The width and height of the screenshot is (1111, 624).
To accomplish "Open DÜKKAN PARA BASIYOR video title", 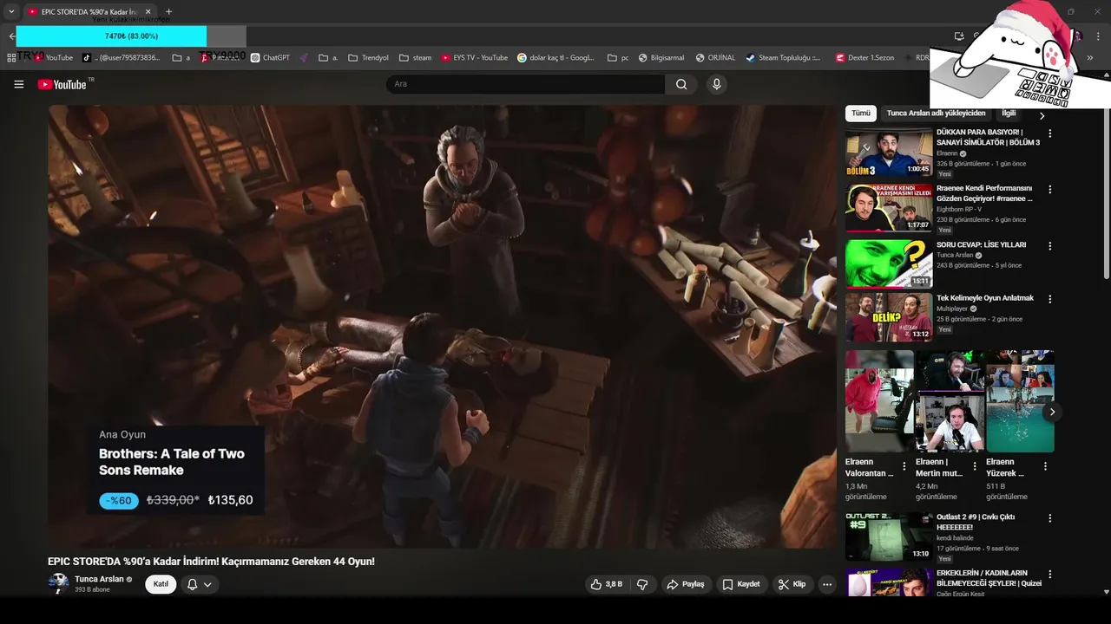I will (x=988, y=137).
